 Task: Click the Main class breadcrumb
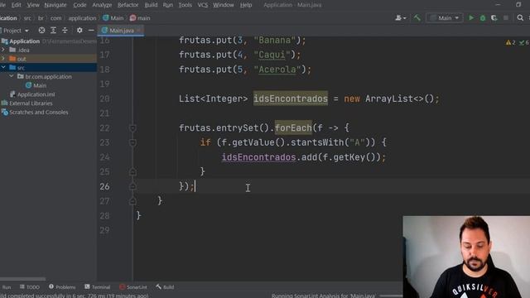pyautogui.click(x=113, y=18)
